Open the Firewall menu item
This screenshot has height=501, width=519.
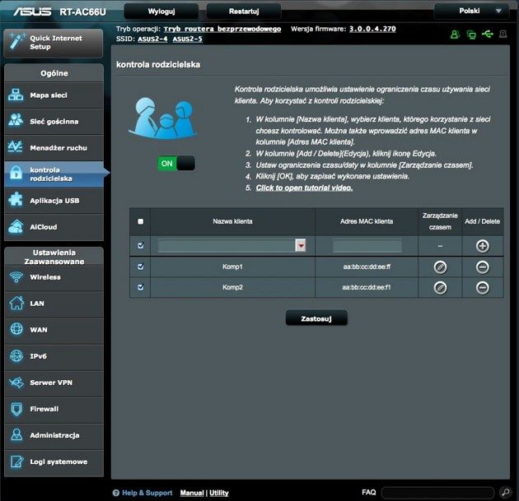click(54, 409)
